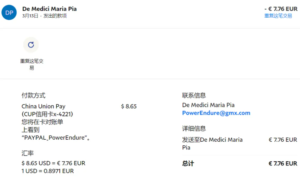Click the $ 8.65 USD = € 7.76 EUR line

pos(53,163)
